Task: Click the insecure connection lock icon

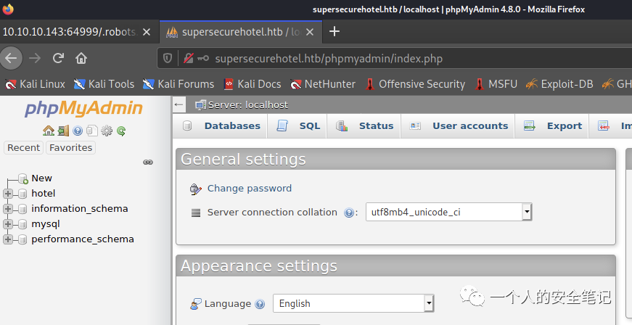Action: (188, 58)
